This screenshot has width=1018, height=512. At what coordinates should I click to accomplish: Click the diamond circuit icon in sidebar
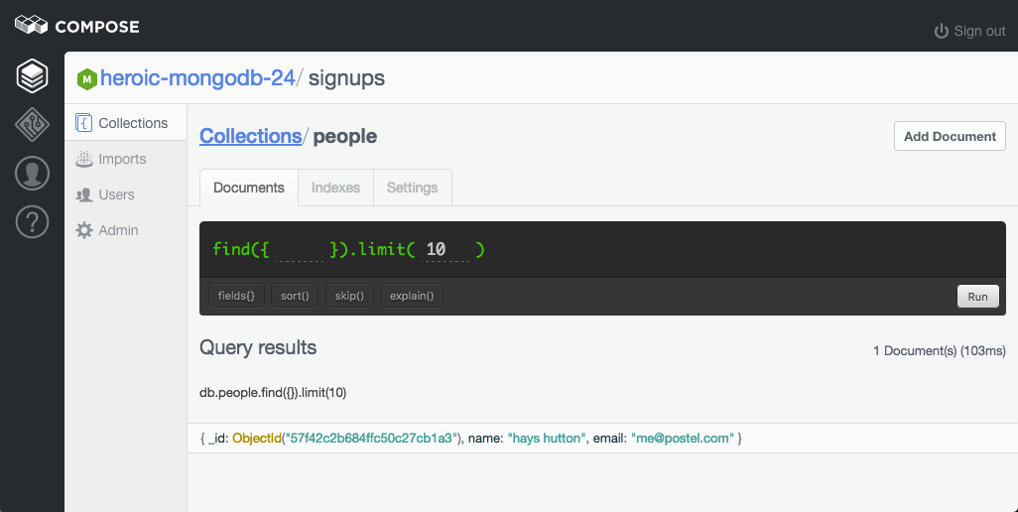pos(32,125)
